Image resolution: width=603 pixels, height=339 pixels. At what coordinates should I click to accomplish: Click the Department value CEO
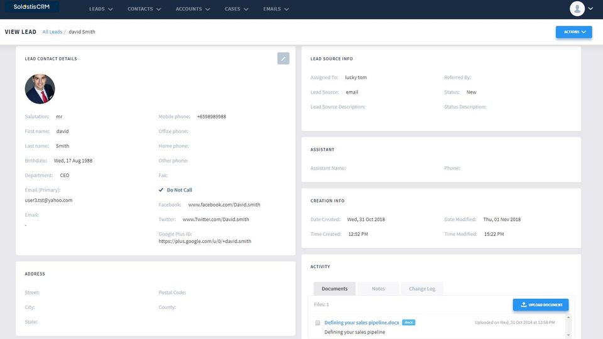click(65, 175)
